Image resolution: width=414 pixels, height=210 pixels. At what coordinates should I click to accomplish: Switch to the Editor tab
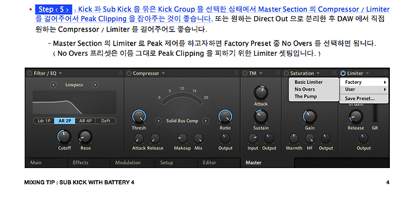pyautogui.click(x=219, y=163)
